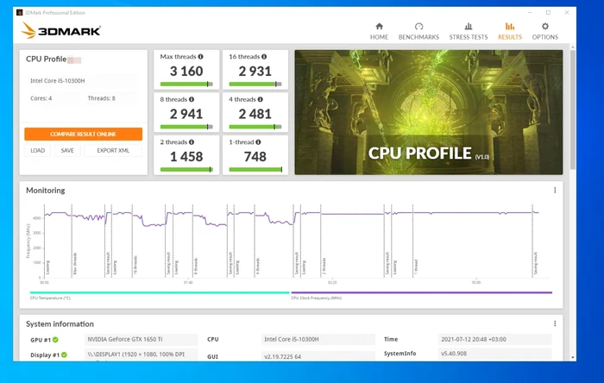The height and width of the screenshot is (383, 604).
Task: Maximize the 3DMark window
Action: point(548,12)
